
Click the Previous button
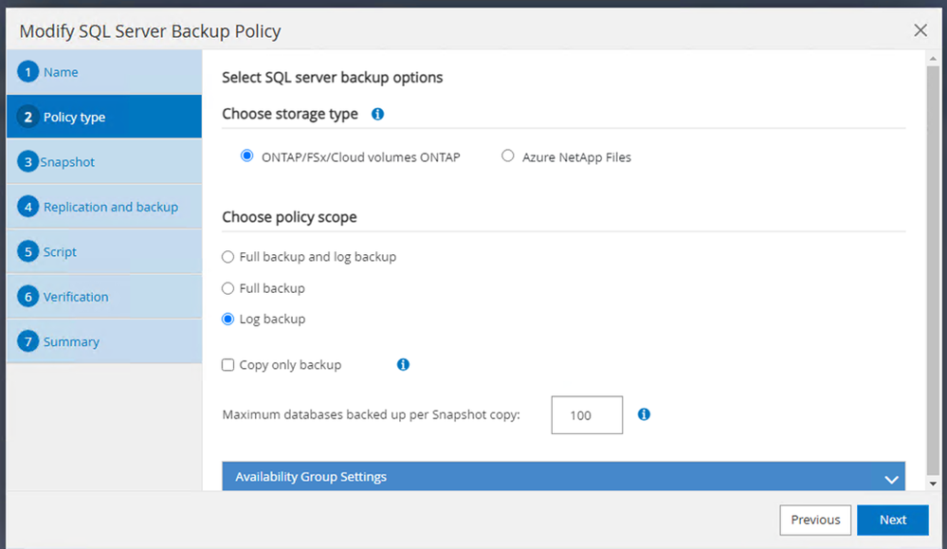click(815, 520)
